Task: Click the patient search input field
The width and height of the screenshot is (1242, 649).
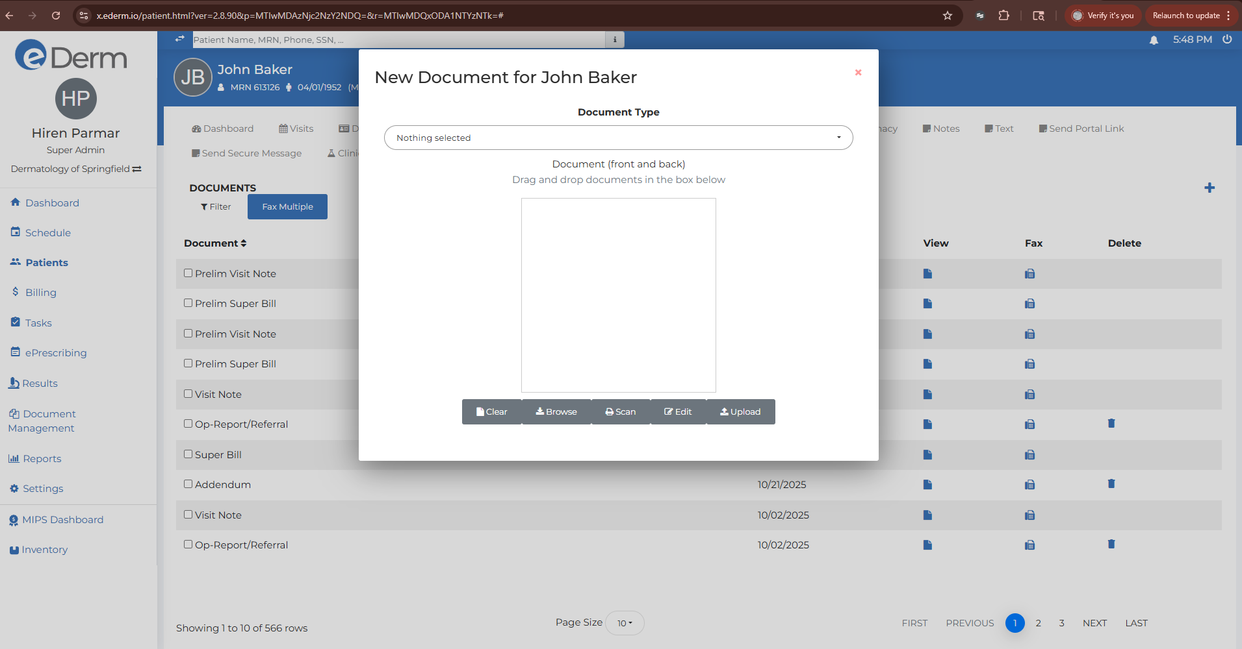Action: coord(398,40)
